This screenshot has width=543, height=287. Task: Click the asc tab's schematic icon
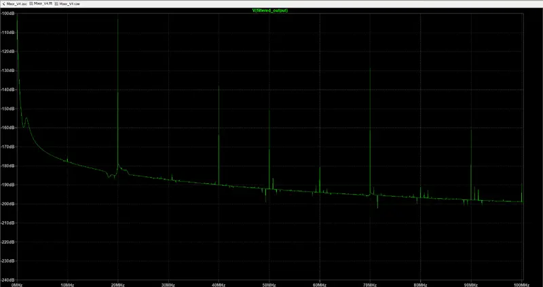coord(4,3)
